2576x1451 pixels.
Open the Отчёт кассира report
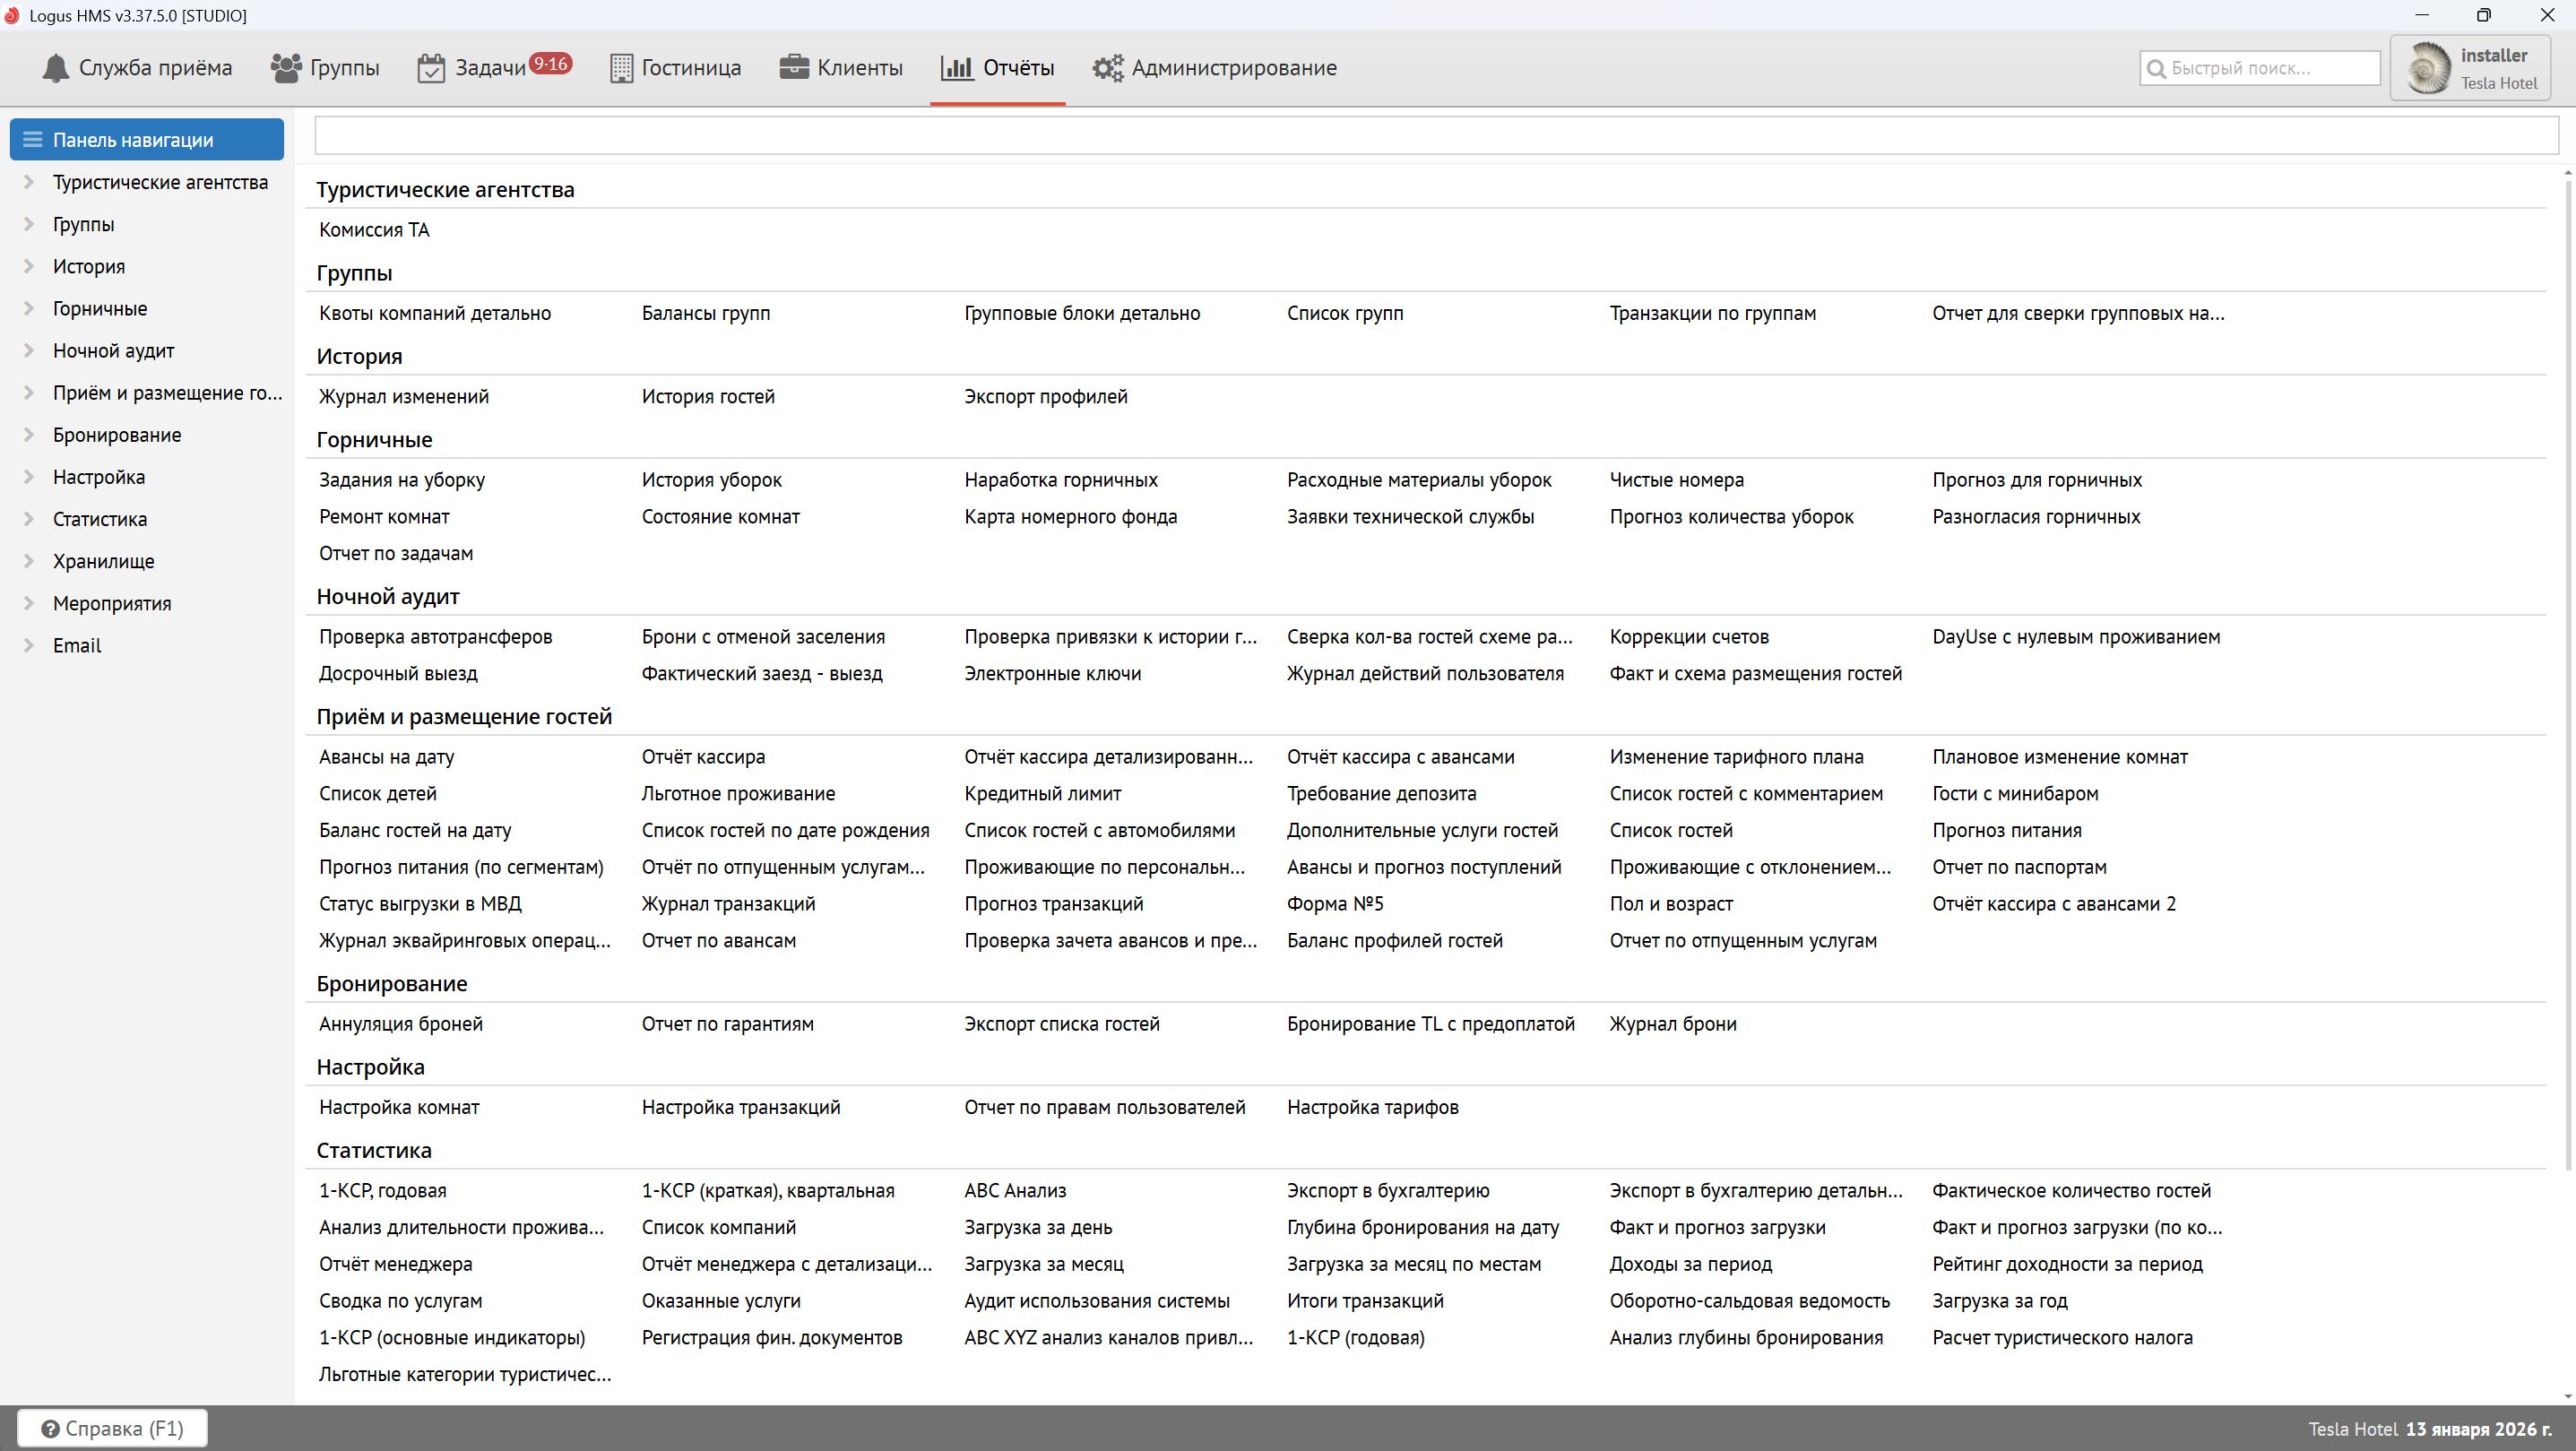(703, 757)
